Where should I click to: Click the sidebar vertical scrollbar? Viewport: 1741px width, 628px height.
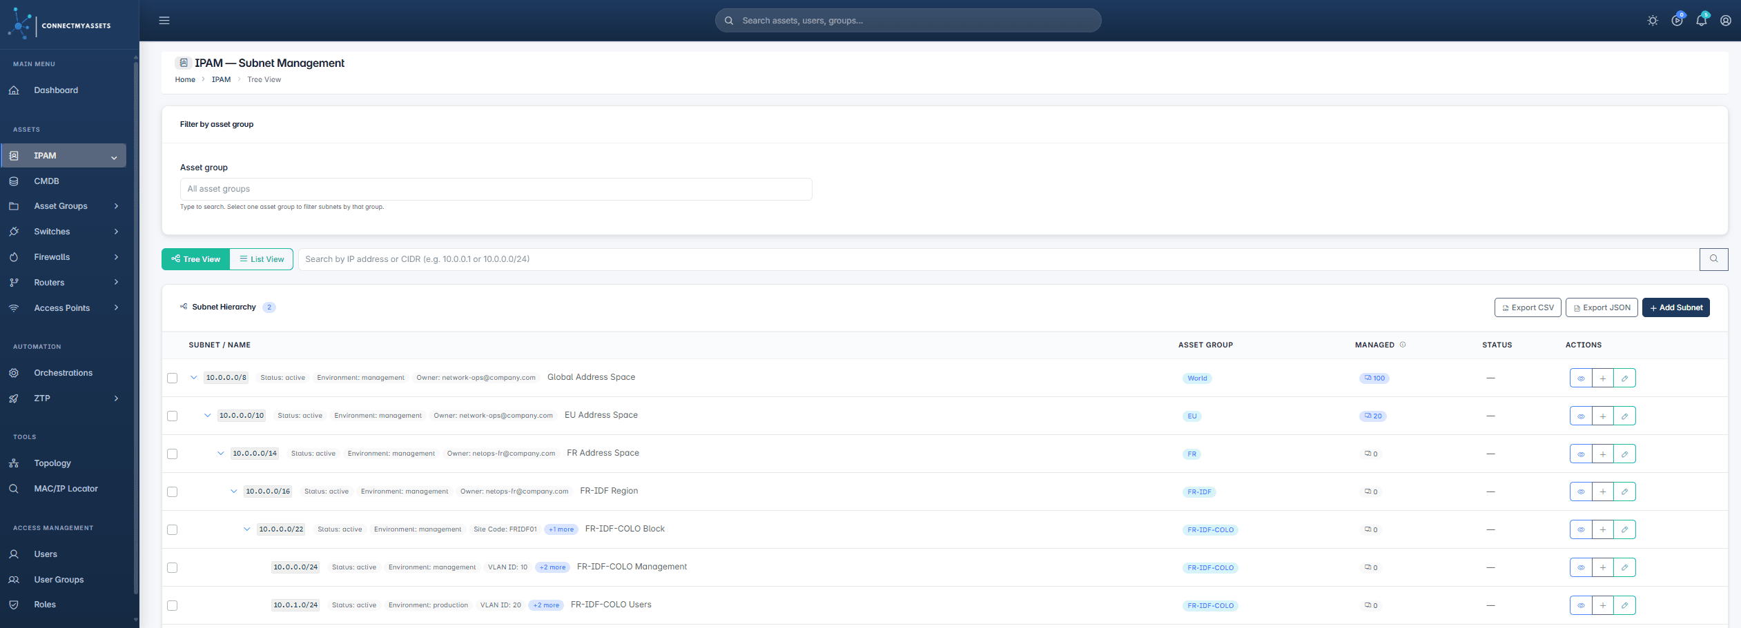pos(136,327)
